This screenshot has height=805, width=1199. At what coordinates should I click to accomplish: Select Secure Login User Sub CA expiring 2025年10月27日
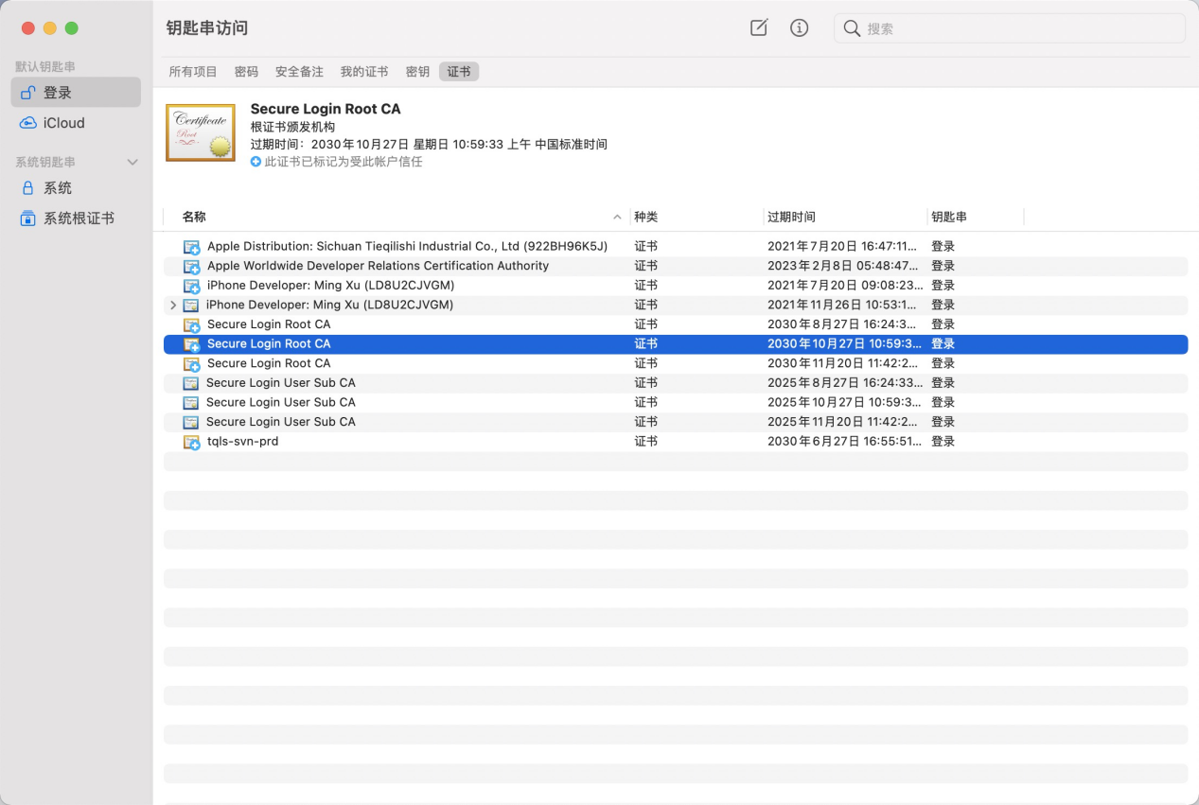[x=676, y=402]
